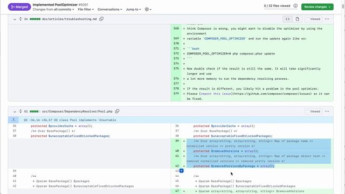The height and width of the screenshot is (194, 345).
Task: Click line number 379 in troubleshooting.md
Action: (176, 94)
